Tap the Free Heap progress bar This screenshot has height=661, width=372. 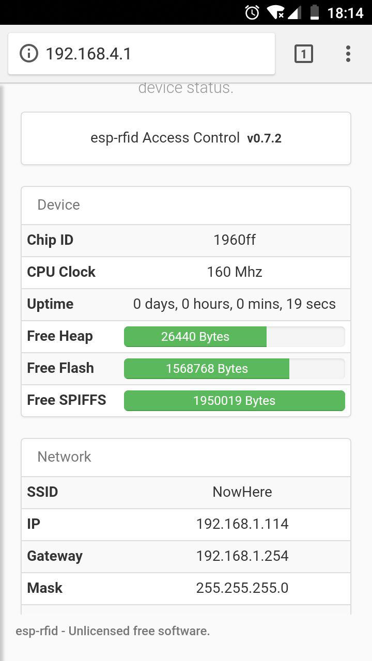coord(195,336)
